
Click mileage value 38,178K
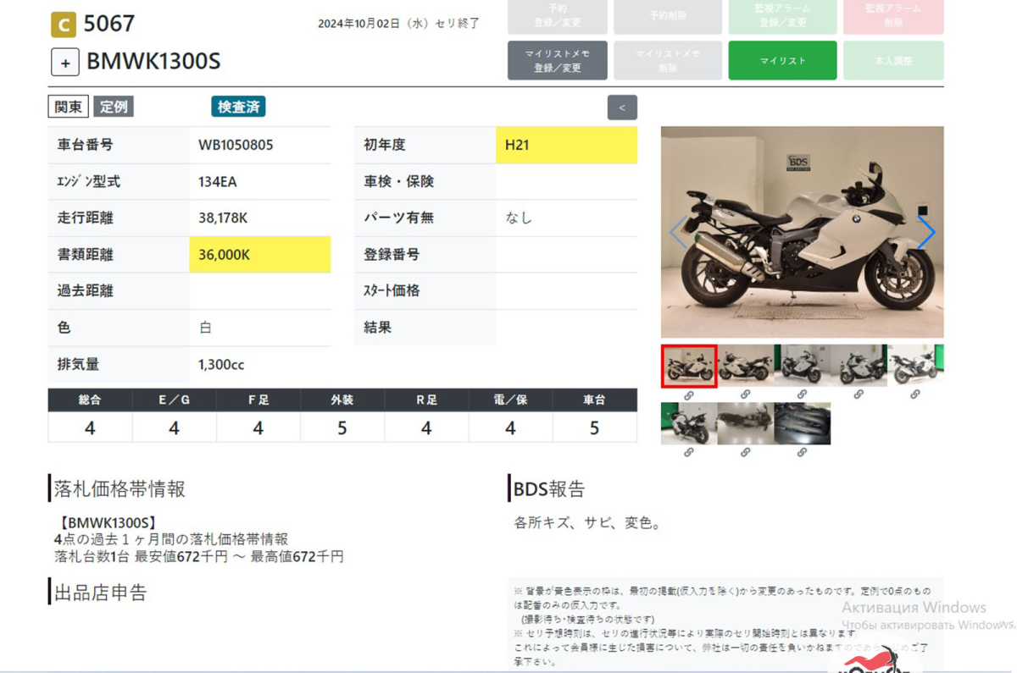(x=223, y=218)
